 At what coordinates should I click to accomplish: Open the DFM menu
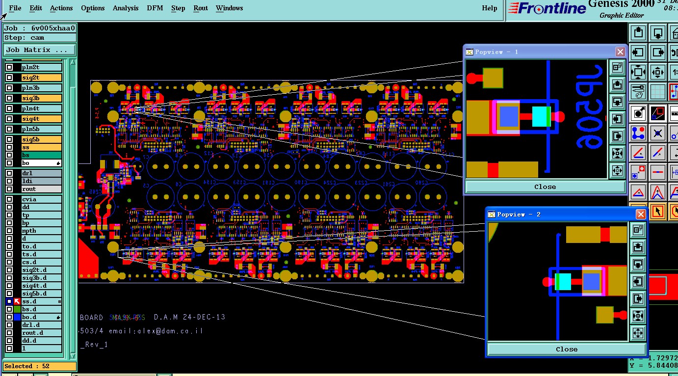click(155, 8)
